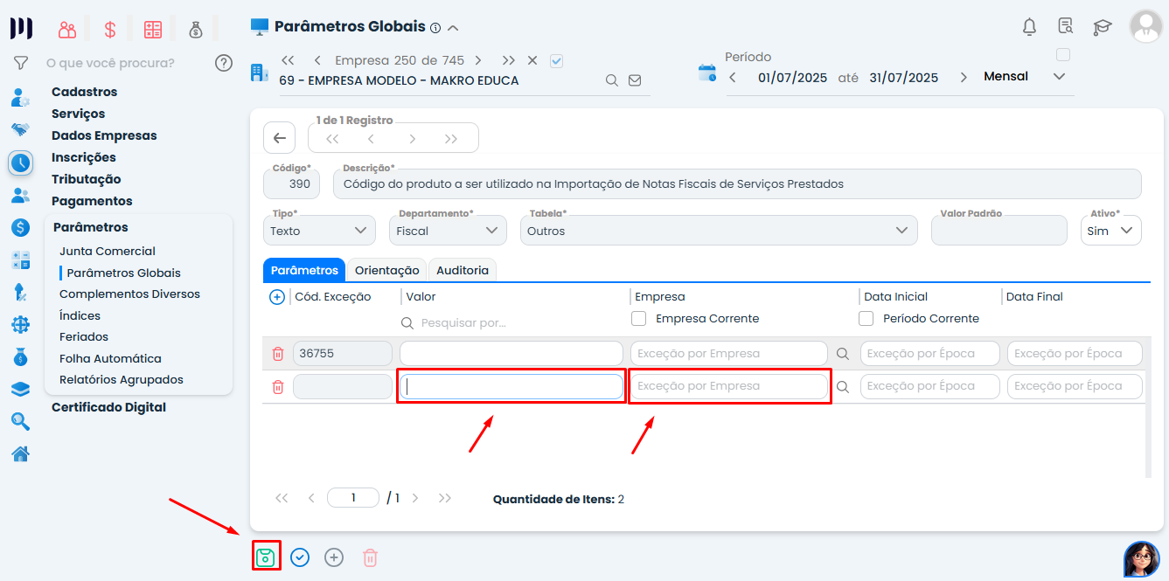
Task: Open Junta Comercial in the sidebar
Action: point(108,251)
